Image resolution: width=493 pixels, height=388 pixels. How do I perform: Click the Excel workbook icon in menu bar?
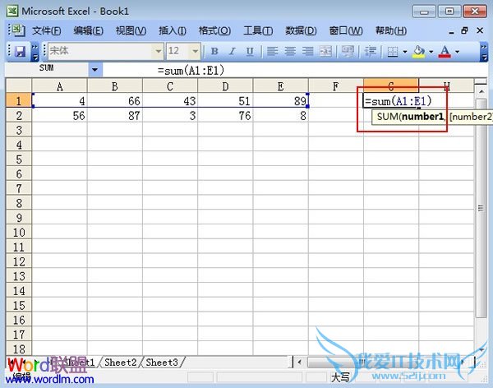[x=18, y=30]
